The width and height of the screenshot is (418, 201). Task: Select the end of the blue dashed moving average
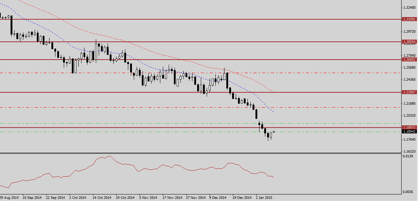274,112
